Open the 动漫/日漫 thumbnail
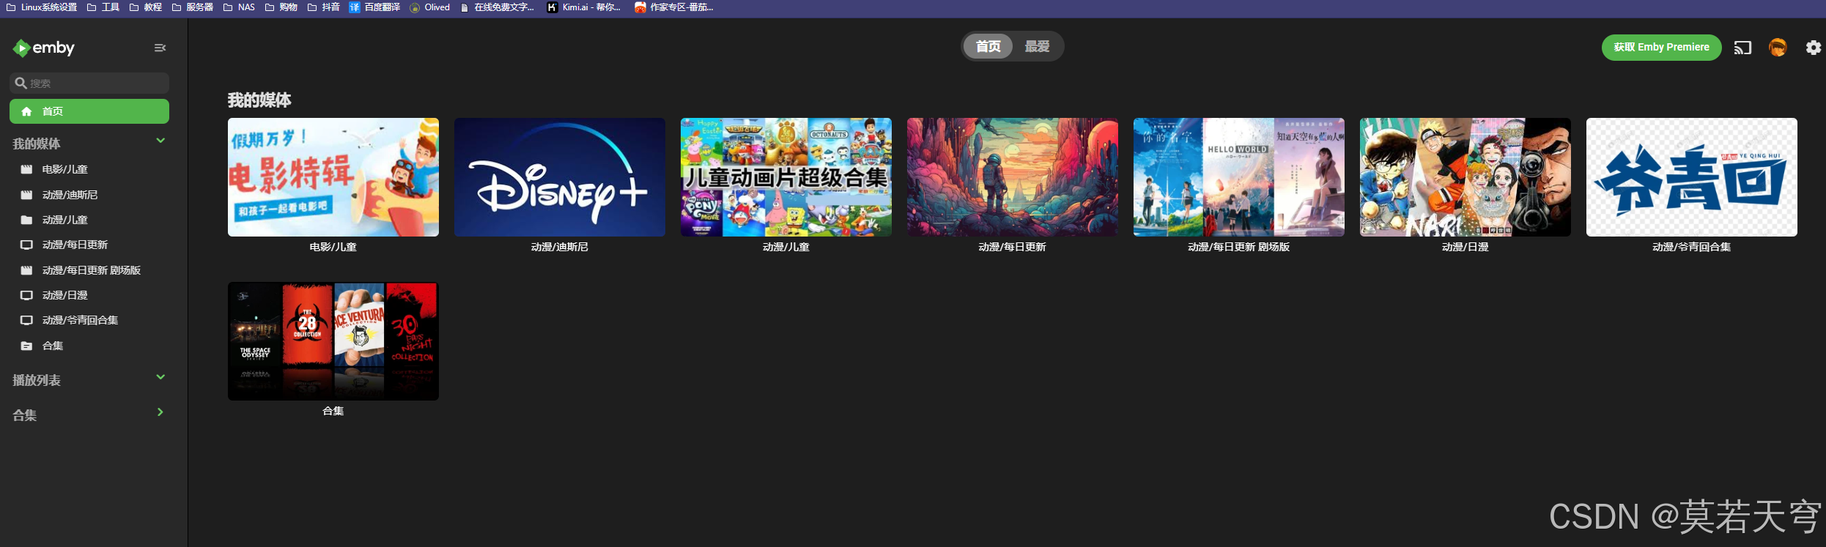Viewport: 1826px width, 547px height. [x=1465, y=177]
